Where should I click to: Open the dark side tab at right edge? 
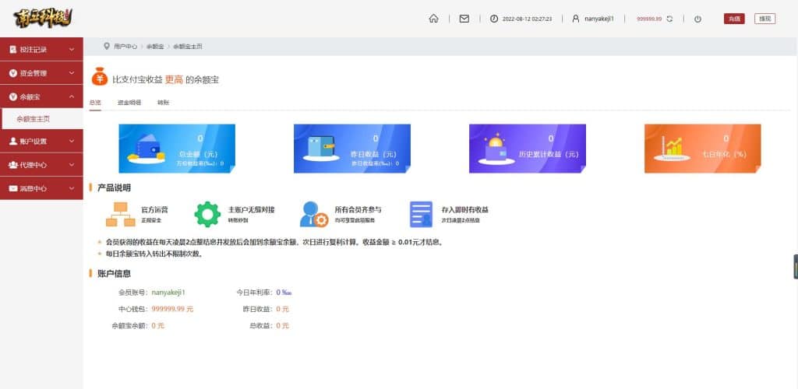[x=796, y=267]
